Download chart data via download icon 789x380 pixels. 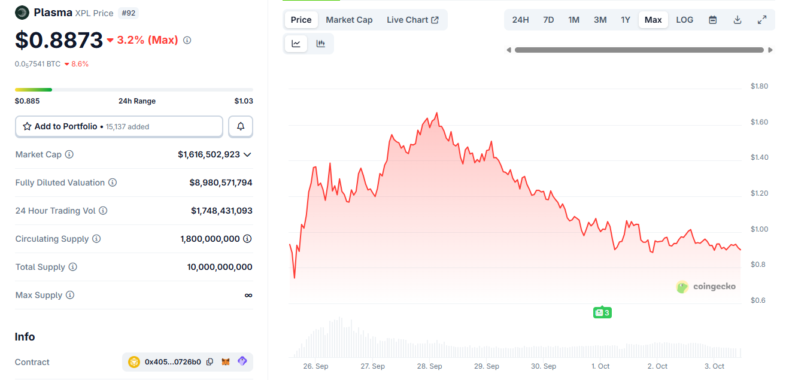(x=738, y=20)
